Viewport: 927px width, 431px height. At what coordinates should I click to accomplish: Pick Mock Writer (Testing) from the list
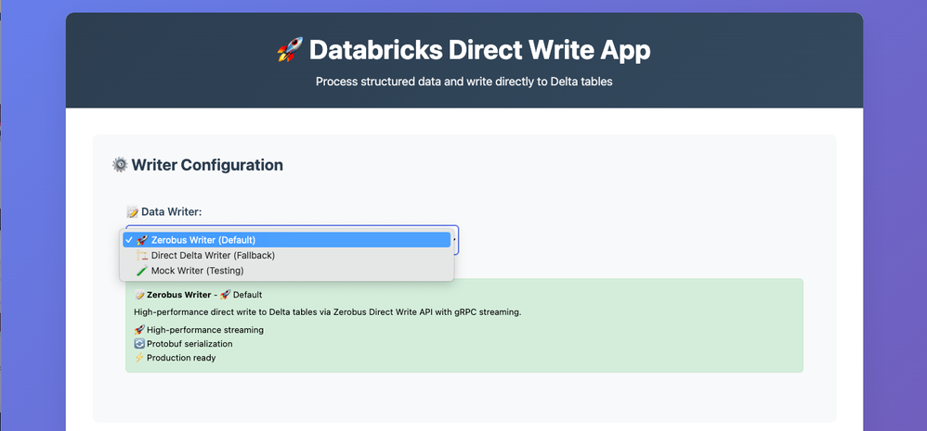coord(197,272)
